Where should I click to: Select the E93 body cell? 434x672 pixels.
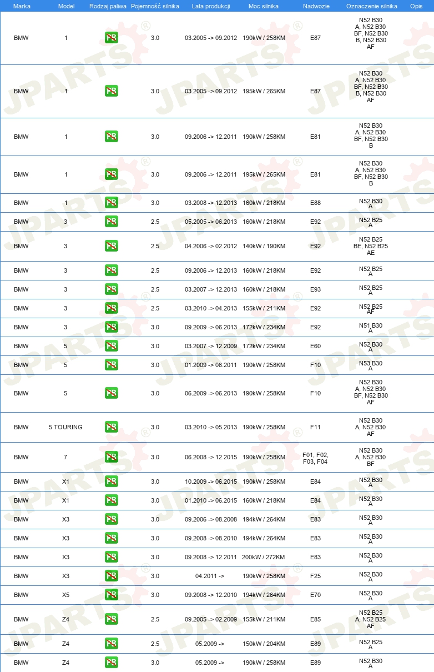tap(315, 289)
